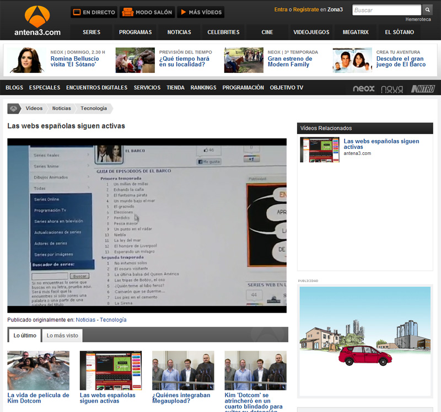Open Más Vídeos
The height and width of the screenshot is (412, 441).
(x=201, y=12)
